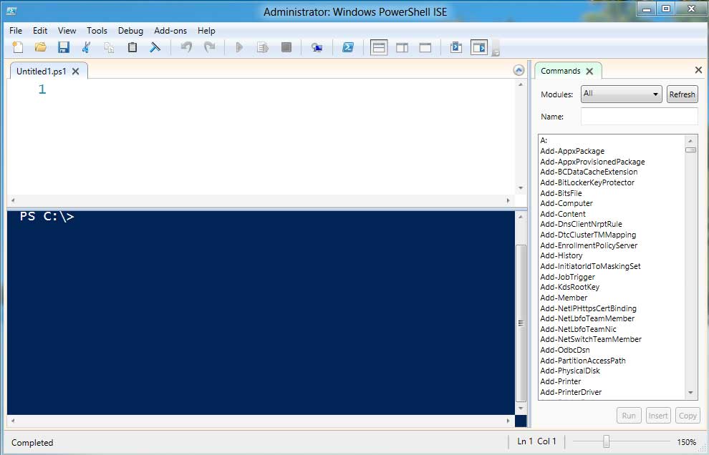Image resolution: width=709 pixels, height=455 pixels.
Task: Open the Help menu
Action: pos(206,30)
